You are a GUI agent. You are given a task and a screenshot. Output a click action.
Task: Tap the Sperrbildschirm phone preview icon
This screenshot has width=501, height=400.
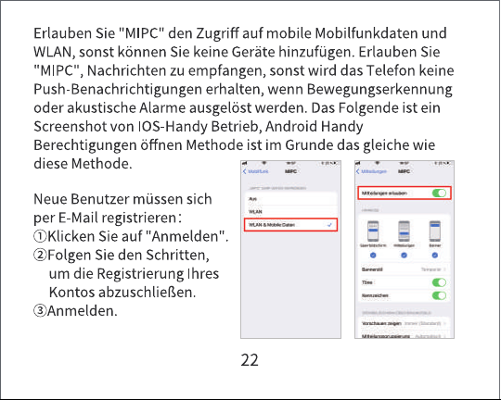point(373,231)
